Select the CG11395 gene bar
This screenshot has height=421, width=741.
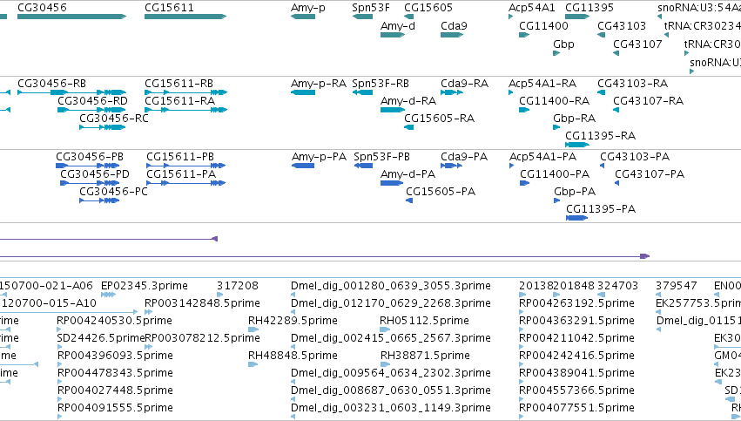click(577, 17)
